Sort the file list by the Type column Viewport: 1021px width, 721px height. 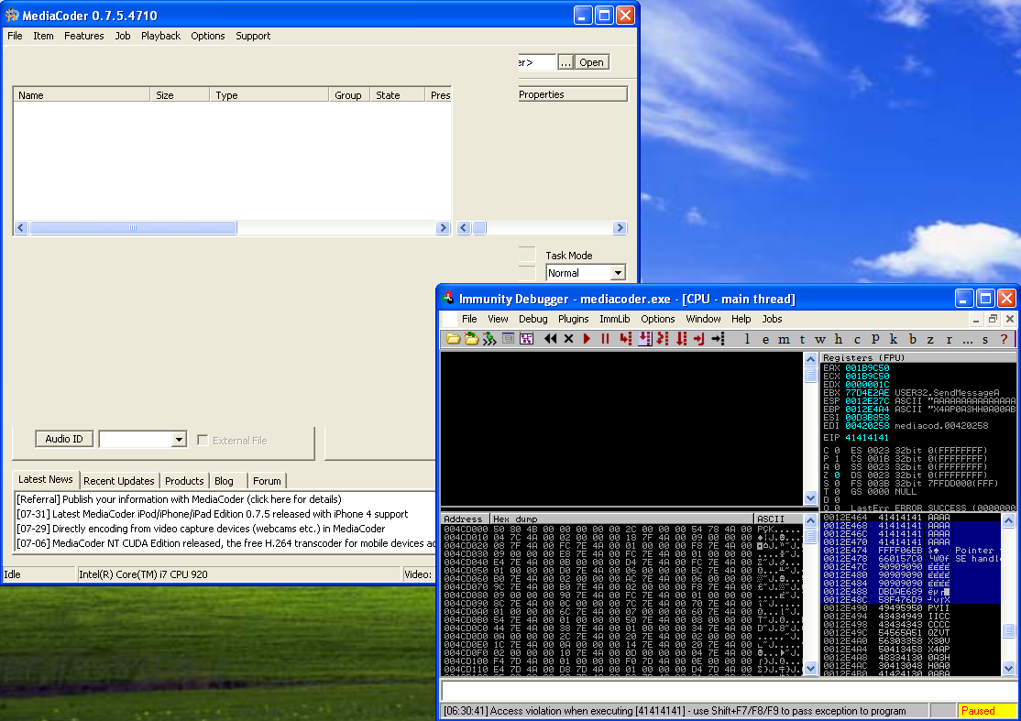tap(269, 95)
